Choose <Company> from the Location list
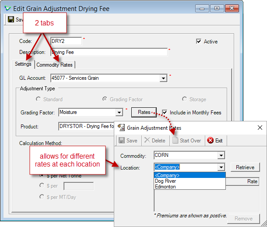This screenshot has height=227, width=267. (x=190, y=175)
